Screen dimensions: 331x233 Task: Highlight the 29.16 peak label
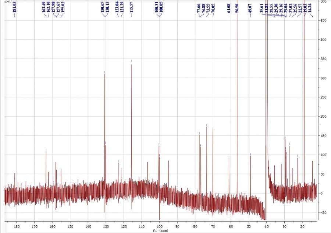point(281,8)
